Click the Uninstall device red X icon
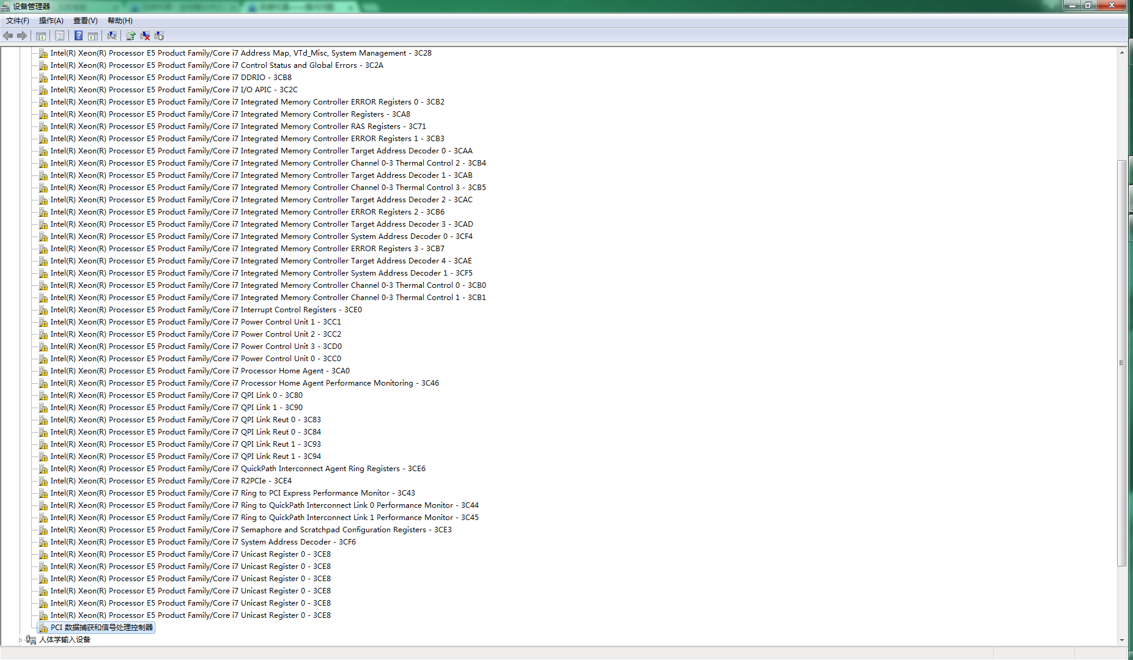The image size is (1133, 660). (145, 36)
